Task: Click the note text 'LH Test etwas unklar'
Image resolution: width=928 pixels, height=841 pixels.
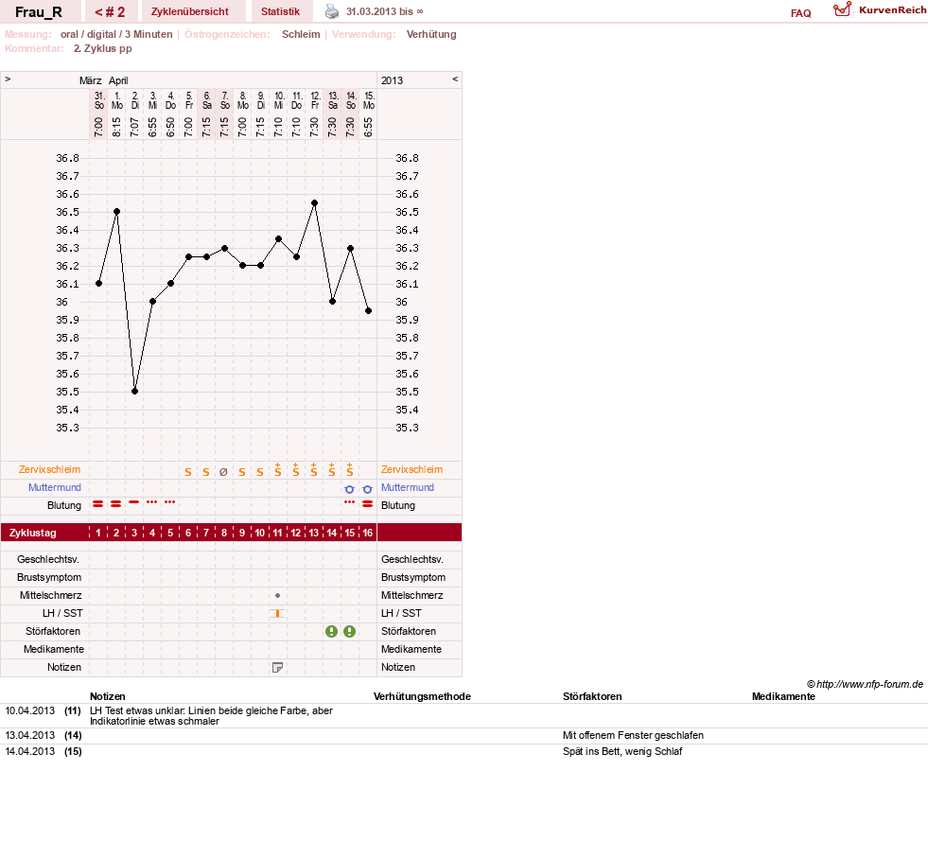Action: click(136, 710)
